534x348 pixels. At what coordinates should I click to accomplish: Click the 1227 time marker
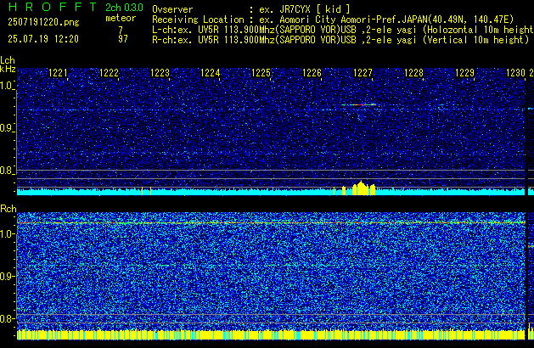point(363,73)
